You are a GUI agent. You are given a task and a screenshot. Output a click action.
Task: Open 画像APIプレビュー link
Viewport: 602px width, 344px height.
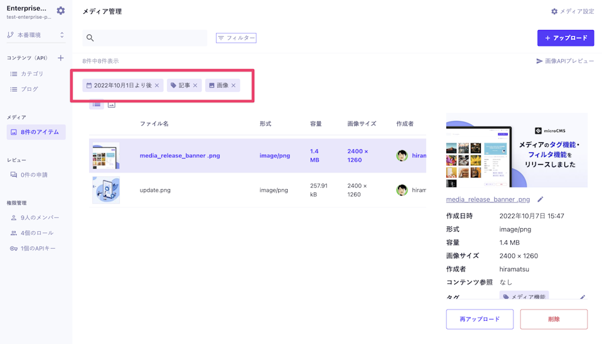(x=564, y=61)
